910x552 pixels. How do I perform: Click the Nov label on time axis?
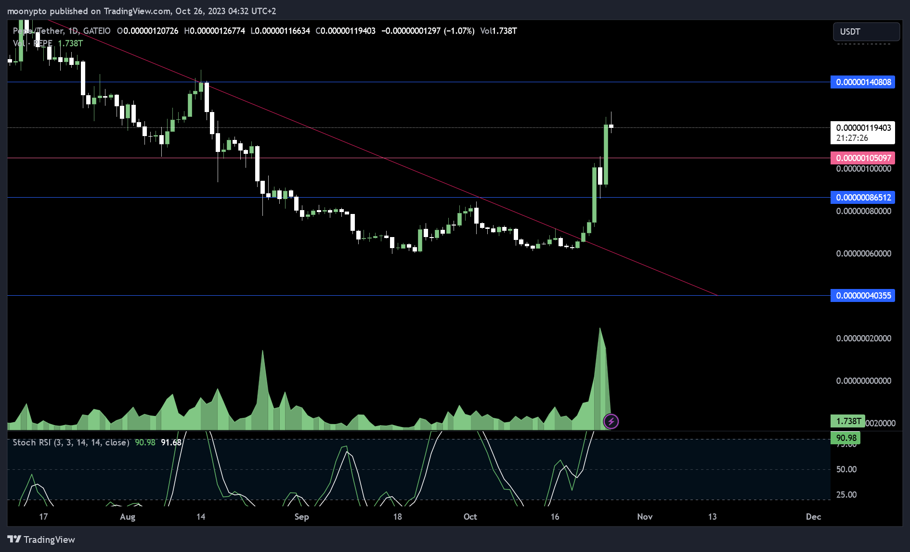coord(645,517)
